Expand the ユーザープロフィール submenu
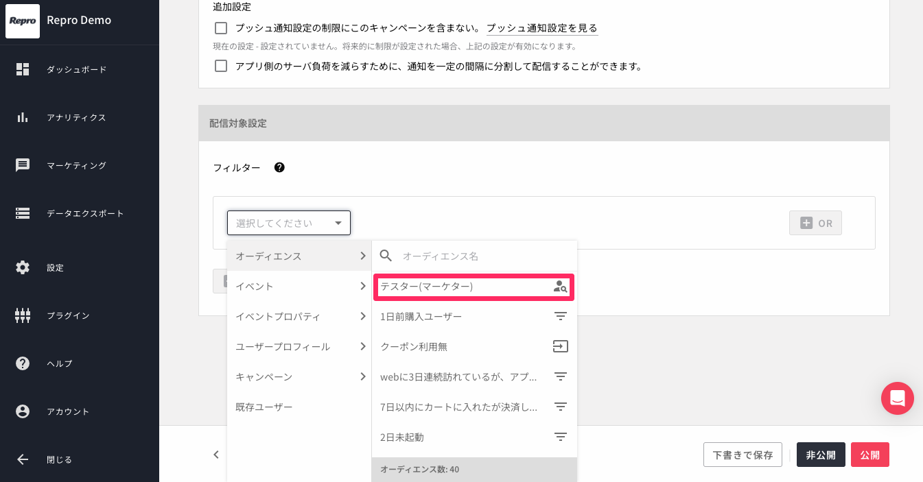923x482 pixels. click(299, 346)
